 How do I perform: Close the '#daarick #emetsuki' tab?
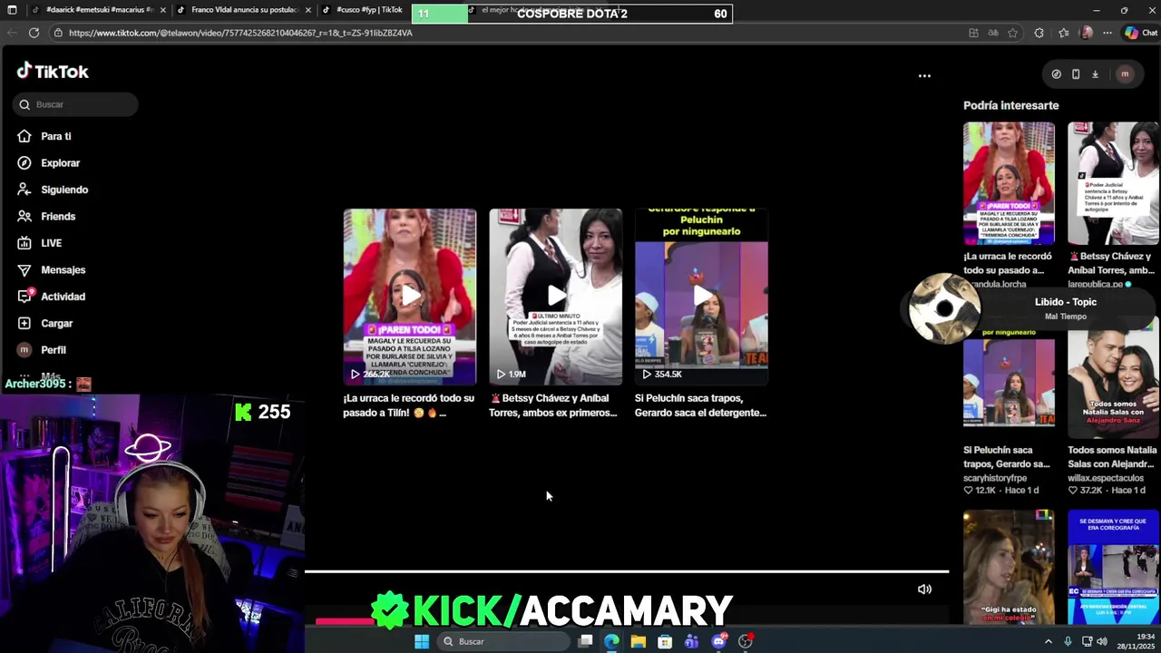click(x=163, y=10)
